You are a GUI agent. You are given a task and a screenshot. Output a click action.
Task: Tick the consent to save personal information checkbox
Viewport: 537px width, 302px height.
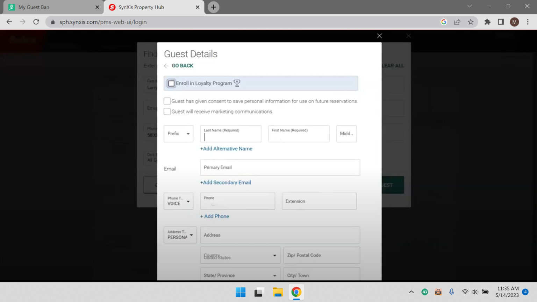(x=167, y=101)
